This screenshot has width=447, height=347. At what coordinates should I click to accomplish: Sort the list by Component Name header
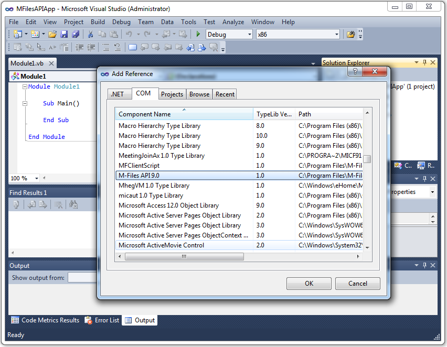pyautogui.click(x=184, y=114)
